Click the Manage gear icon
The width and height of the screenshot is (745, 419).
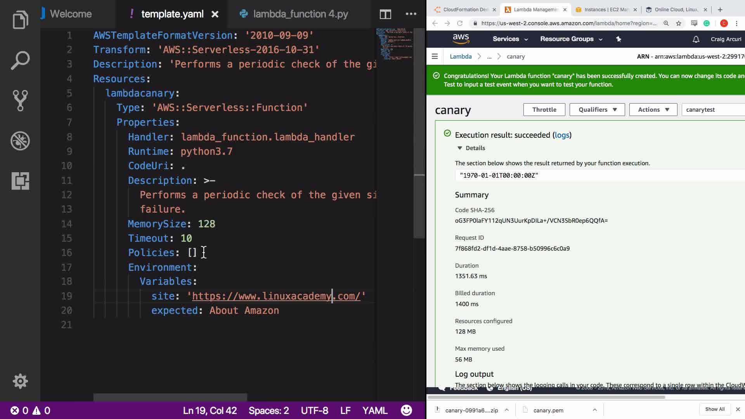pos(20,381)
